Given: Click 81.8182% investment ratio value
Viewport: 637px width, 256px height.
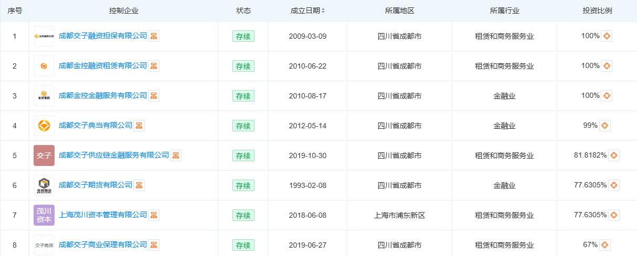Looking at the screenshot, I should (590, 155).
